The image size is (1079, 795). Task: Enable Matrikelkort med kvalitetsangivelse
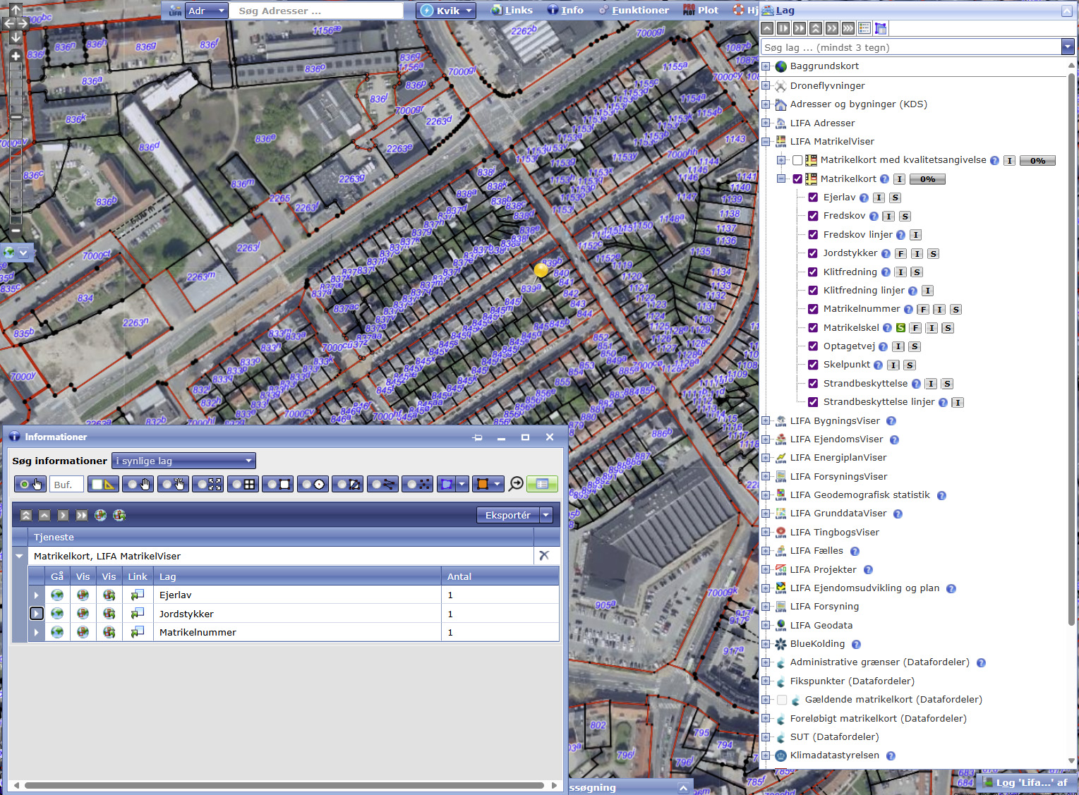797,160
